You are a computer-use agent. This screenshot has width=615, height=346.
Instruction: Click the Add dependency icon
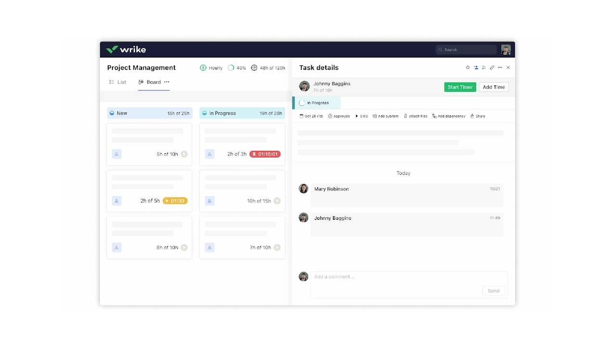[435, 116]
